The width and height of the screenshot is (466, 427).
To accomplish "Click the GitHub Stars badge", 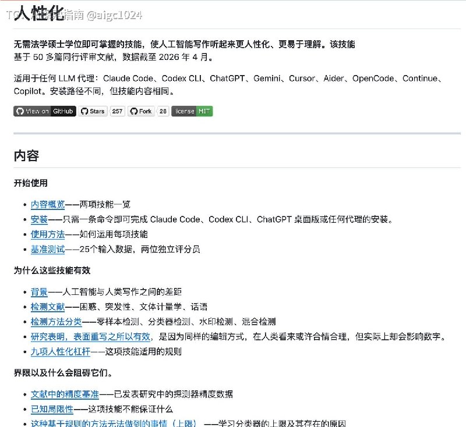I will (93, 111).
